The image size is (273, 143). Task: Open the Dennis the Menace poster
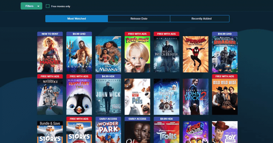tap(137, 54)
